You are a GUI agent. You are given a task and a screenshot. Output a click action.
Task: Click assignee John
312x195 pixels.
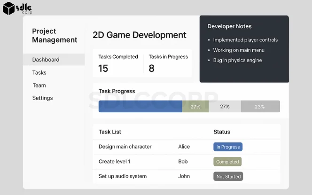(184, 176)
